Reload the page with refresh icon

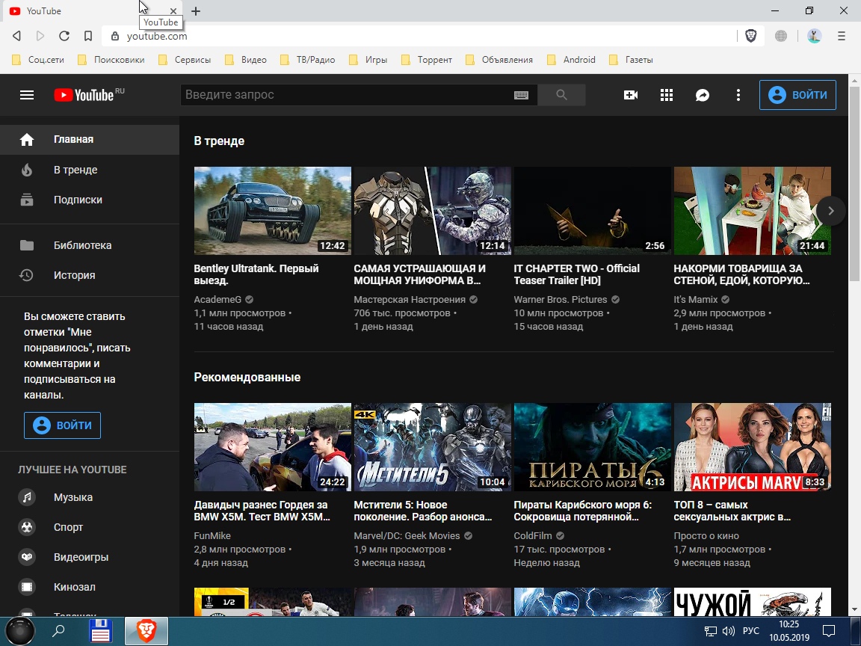(64, 36)
